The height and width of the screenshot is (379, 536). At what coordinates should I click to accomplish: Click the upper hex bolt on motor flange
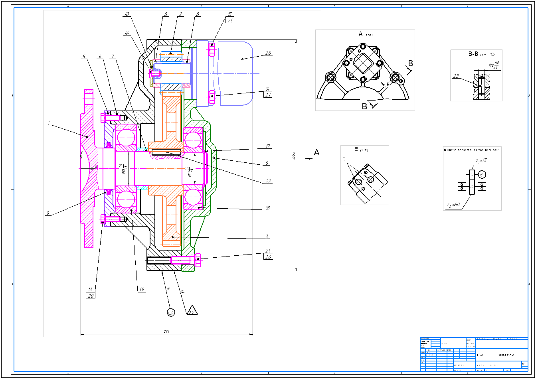pos(212,50)
